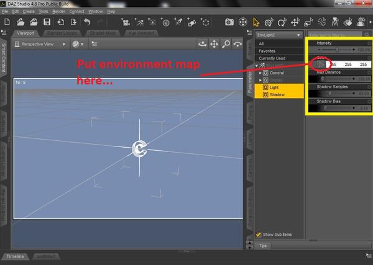Open the Timeline tab at the bottom
This screenshot has width=373, height=265.
(15, 256)
